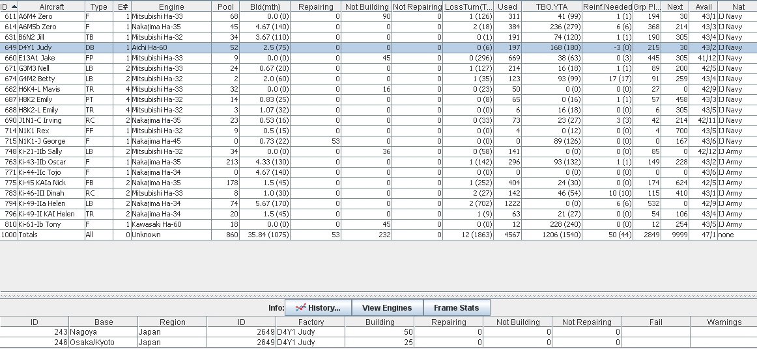
Task: Sort by the E# column header
Action: click(x=122, y=6)
